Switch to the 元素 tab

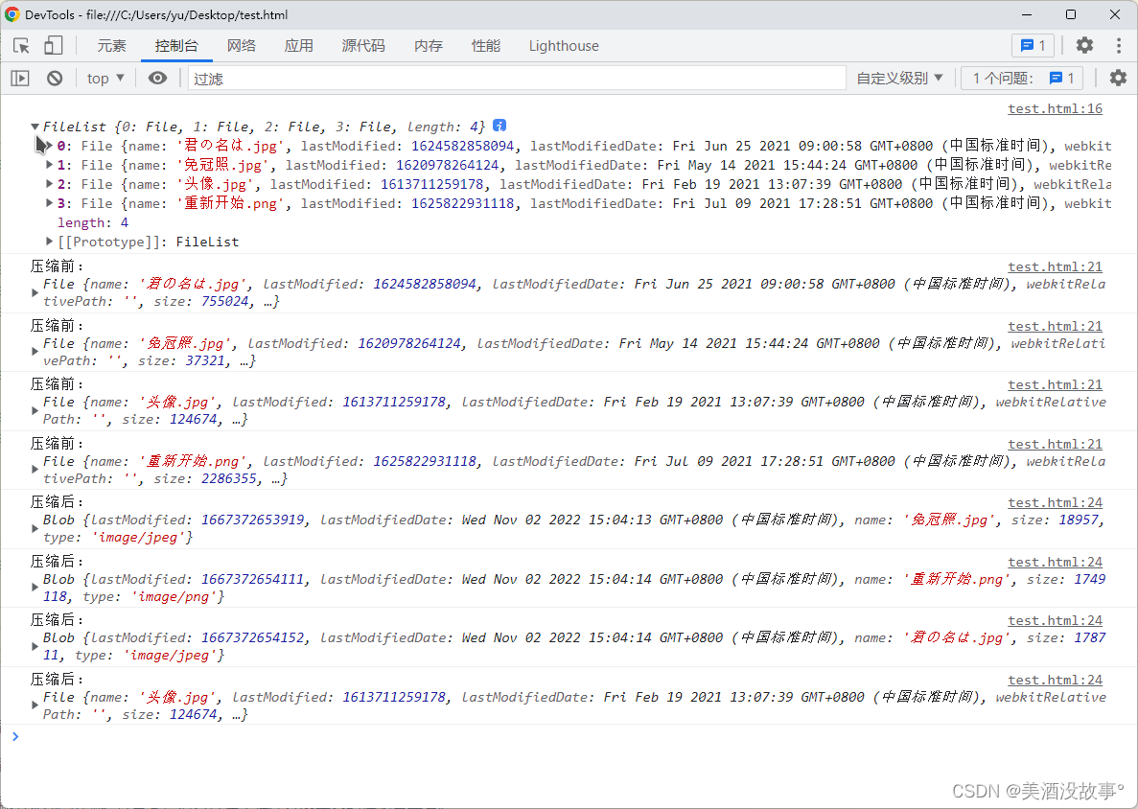[112, 46]
